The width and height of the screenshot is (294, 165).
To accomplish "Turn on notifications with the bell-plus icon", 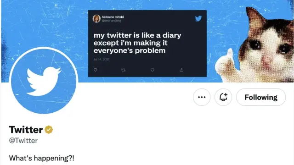I will coord(223,97).
